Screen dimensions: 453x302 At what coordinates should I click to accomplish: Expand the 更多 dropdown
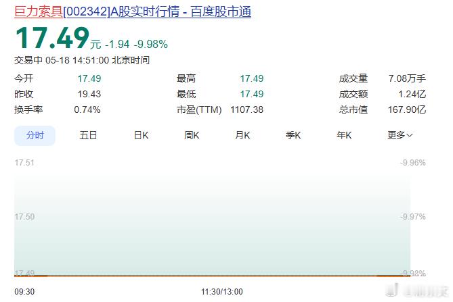tap(400, 135)
